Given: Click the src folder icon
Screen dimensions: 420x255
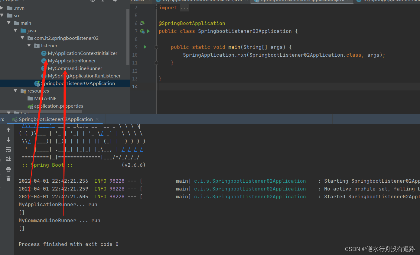Looking at the screenshot, I should coord(10,15).
